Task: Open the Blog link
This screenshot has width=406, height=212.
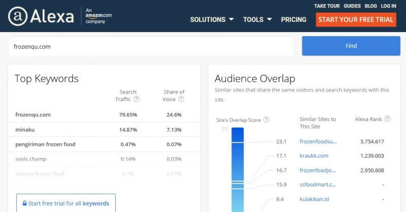Action: 371,6
